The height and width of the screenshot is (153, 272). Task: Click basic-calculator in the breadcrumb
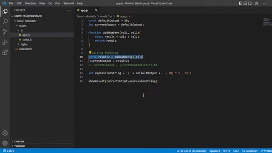pos(87,16)
